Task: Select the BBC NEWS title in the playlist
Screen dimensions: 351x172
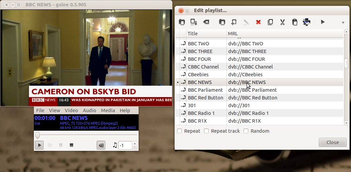Action: pos(200,82)
